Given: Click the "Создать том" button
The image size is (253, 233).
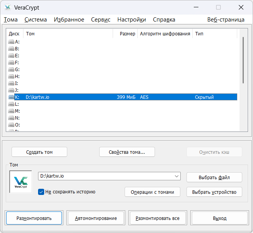Looking at the screenshot, I should [39, 152].
